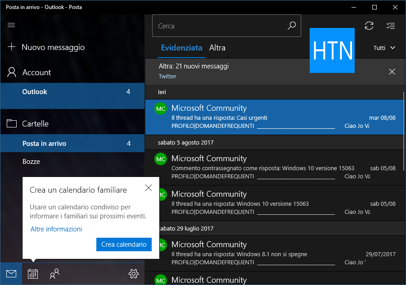The width and height of the screenshot is (406, 285).
Task: Click sabato 5 agosto 2017 header
Action: 185,142
